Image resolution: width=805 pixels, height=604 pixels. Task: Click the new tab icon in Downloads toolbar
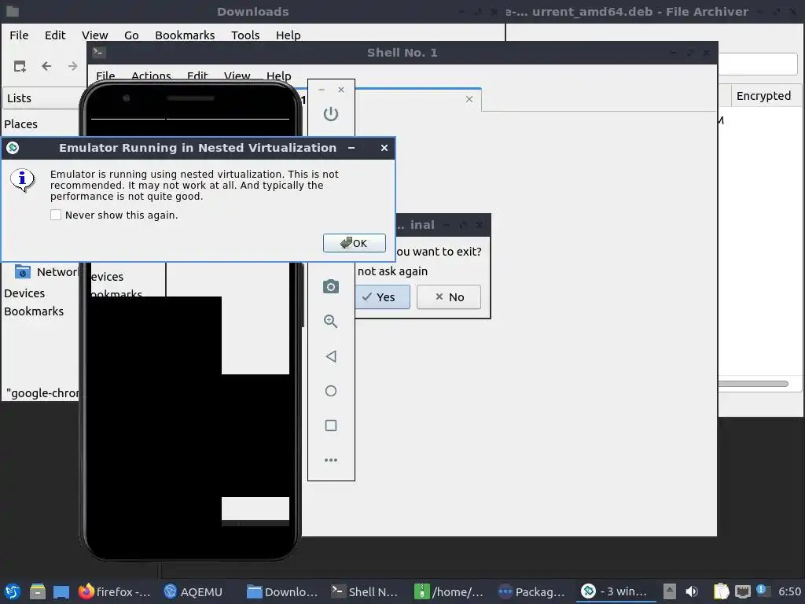point(20,66)
